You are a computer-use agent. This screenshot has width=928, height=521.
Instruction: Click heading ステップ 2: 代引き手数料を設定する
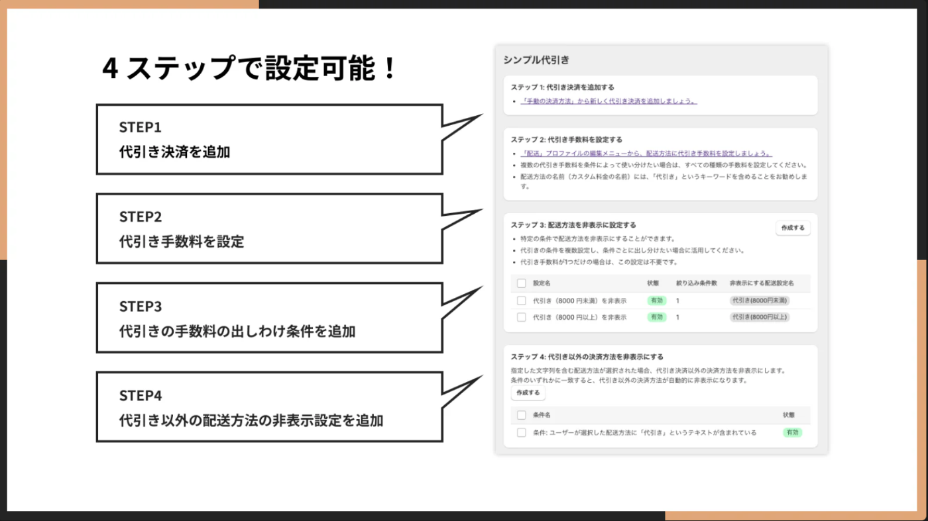[567, 140]
